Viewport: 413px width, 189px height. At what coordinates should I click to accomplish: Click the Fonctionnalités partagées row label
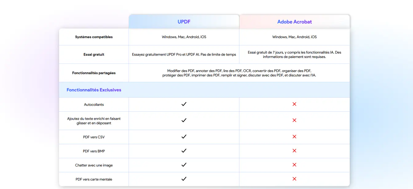pyautogui.click(x=94, y=73)
